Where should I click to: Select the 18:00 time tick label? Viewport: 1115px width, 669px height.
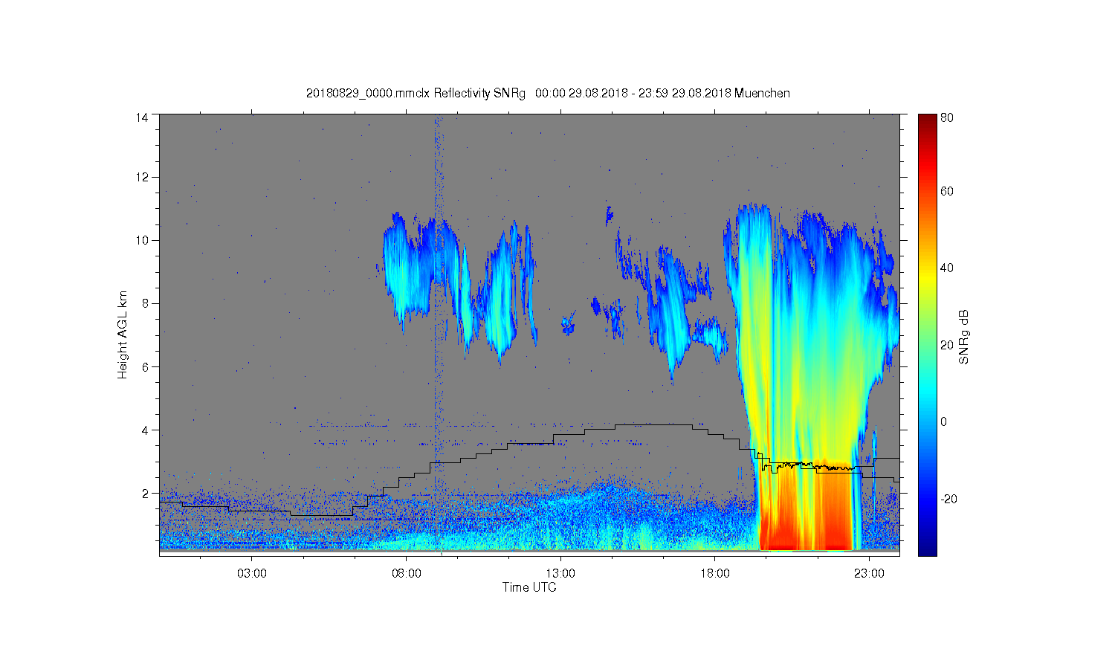pyautogui.click(x=715, y=574)
